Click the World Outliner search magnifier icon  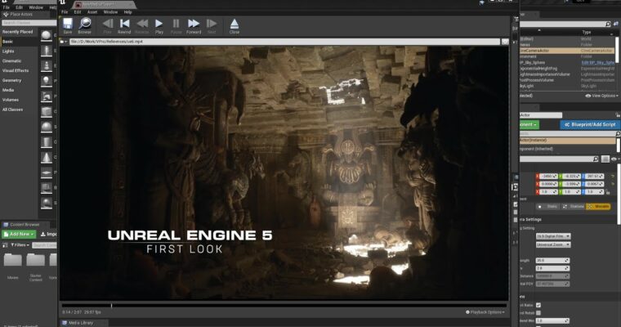(608, 25)
